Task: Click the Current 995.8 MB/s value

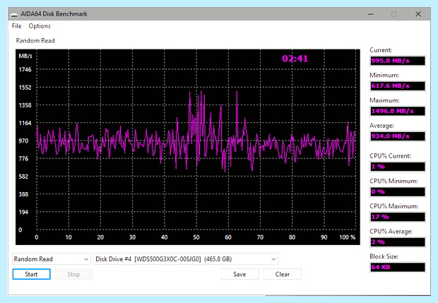Action: pos(398,61)
